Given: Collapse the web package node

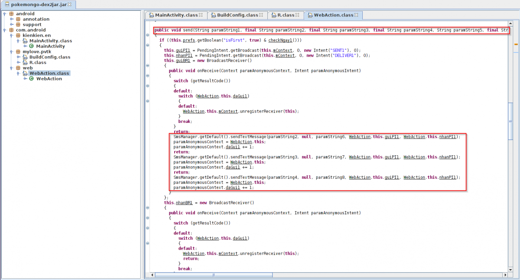Looking at the screenshot, I should pos(11,68).
